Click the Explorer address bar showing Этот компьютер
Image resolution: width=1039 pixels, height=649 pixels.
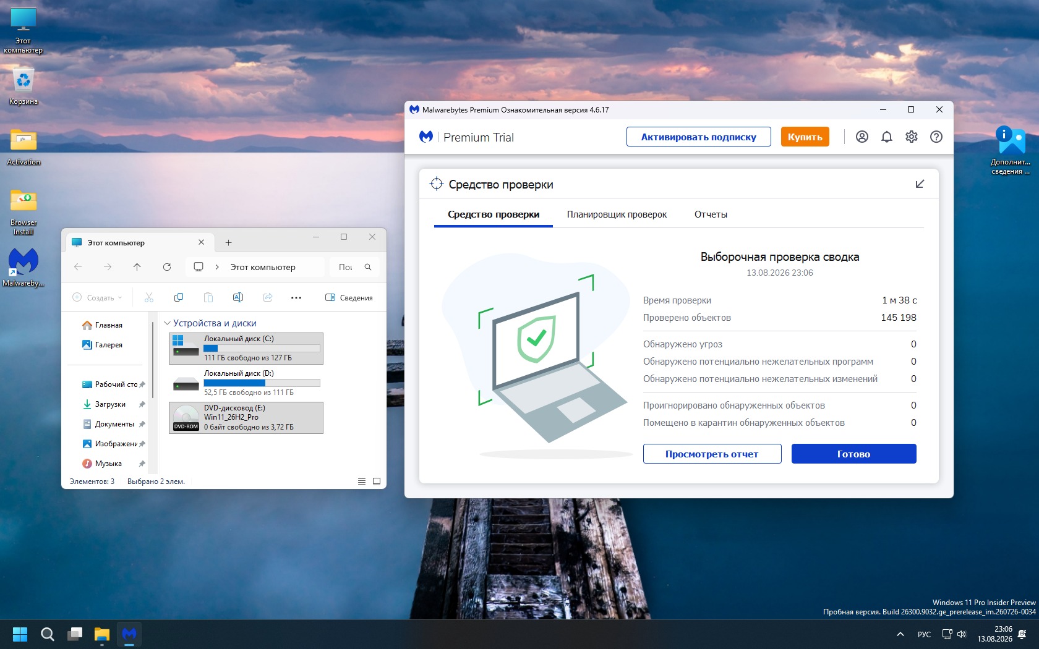pyautogui.click(x=255, y=267)
